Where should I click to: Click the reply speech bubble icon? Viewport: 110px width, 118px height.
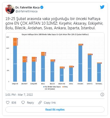(23, 102)
